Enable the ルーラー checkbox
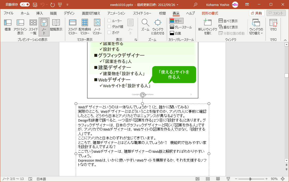Viewport: 289px width, 182px height. pyautogui.click(x=109, y=21)
